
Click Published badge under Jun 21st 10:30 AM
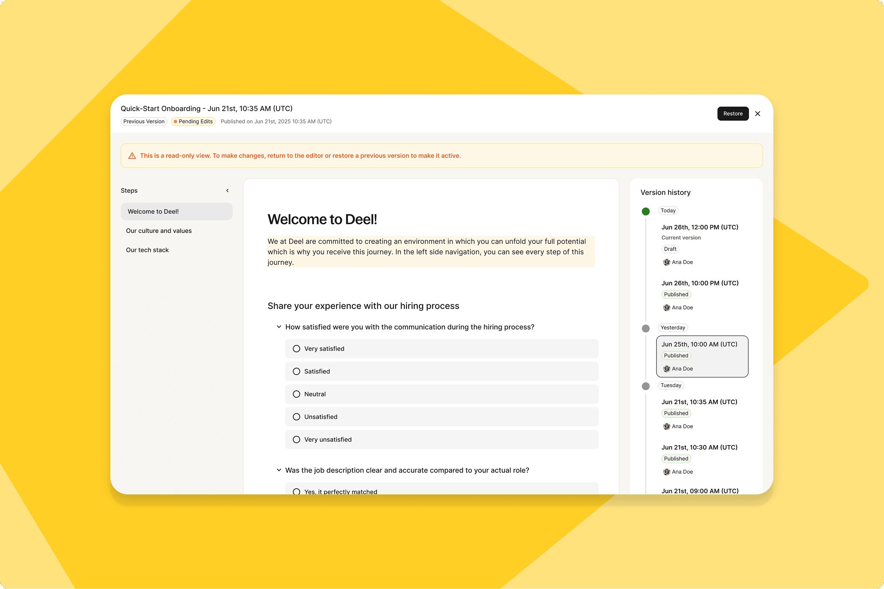(676, 458)
